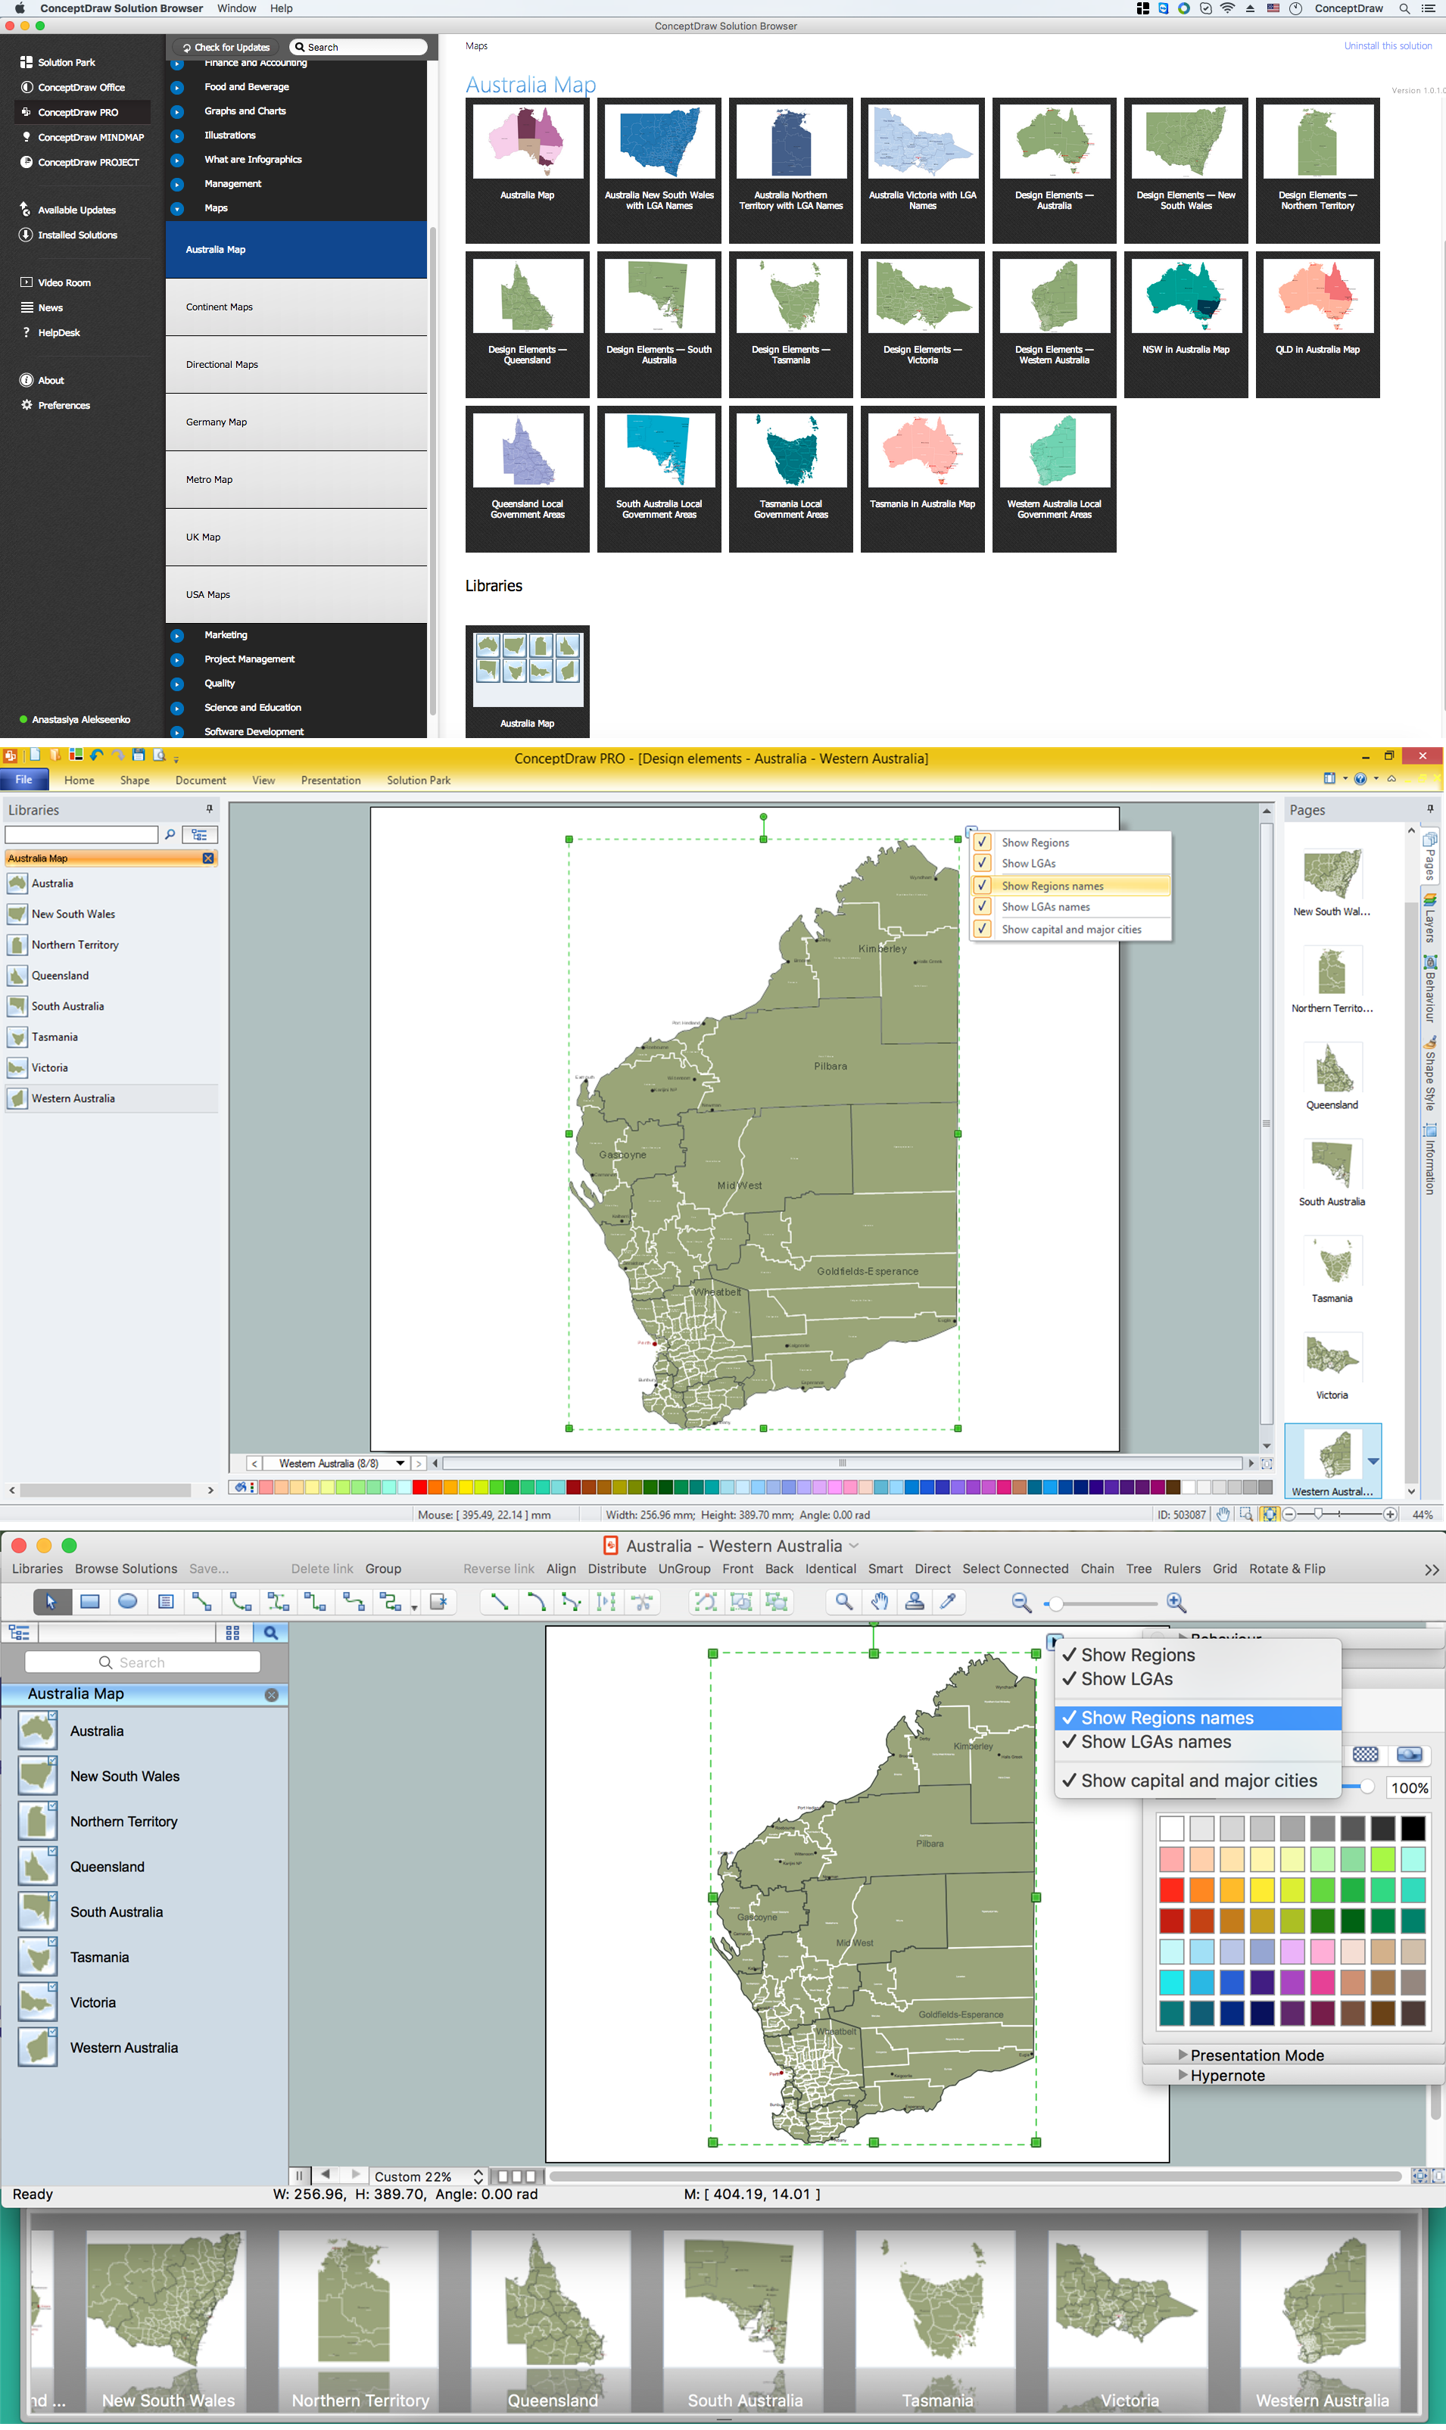The image size is (1446, 2430).
Task: Expand Graphs and Charts category
Action: (177, 111)
